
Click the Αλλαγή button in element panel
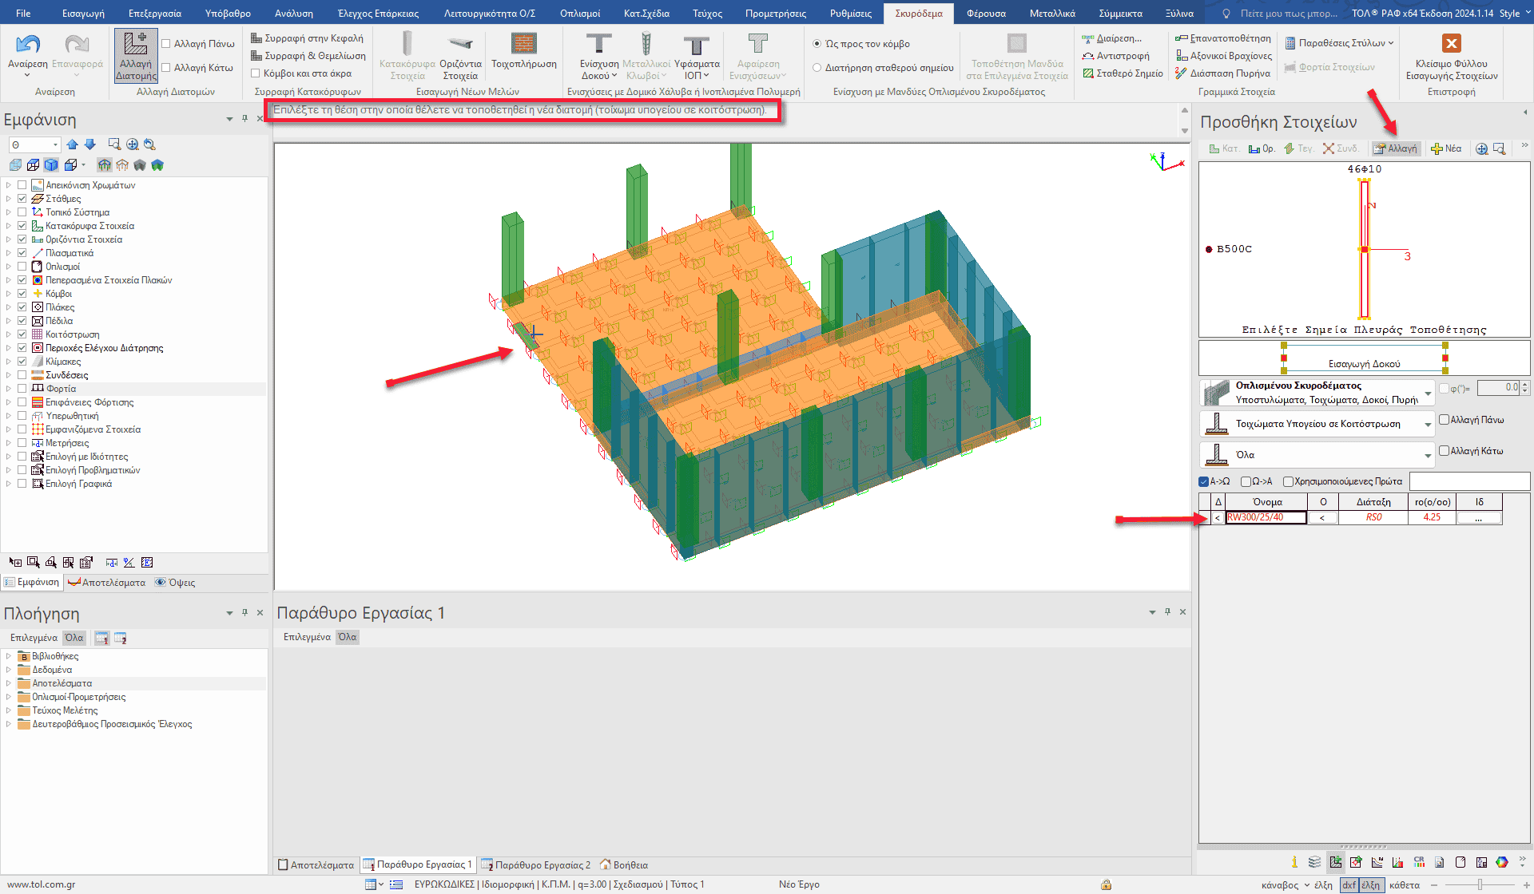coord(1395,148)
